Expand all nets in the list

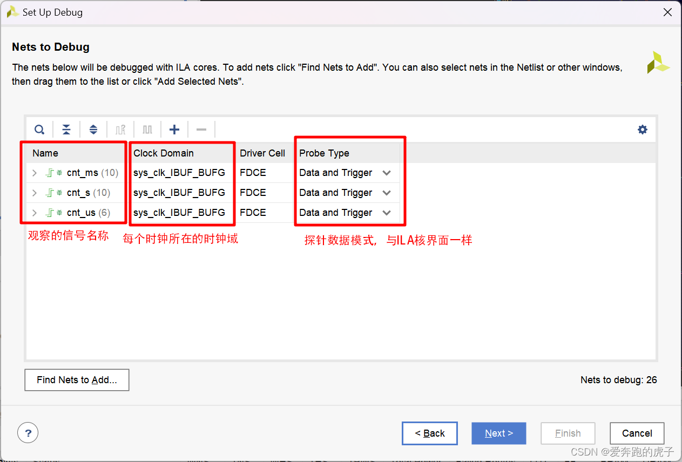click(93, 130)
